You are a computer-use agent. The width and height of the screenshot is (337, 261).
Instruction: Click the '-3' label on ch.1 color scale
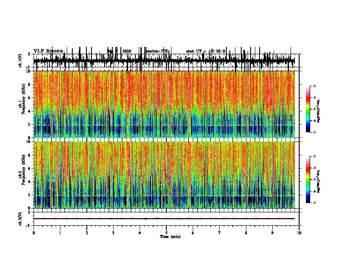point(314,86)
